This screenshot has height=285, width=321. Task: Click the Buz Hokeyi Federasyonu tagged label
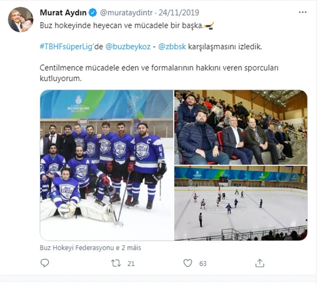(90, 247)
